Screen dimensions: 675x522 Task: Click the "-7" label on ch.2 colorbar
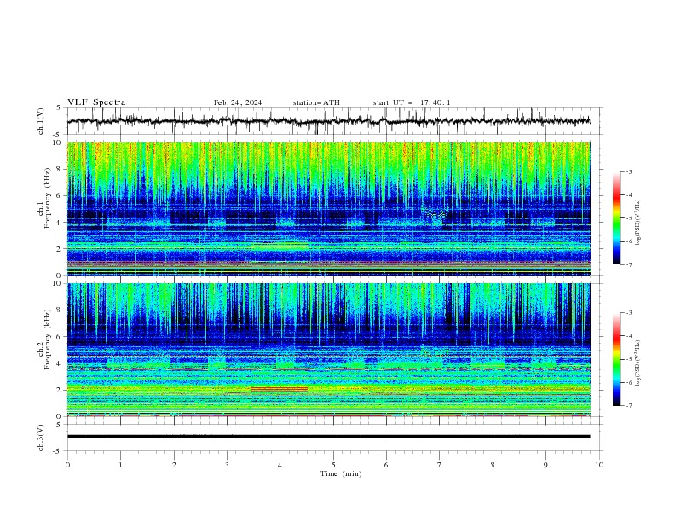(x=629, y=405)
